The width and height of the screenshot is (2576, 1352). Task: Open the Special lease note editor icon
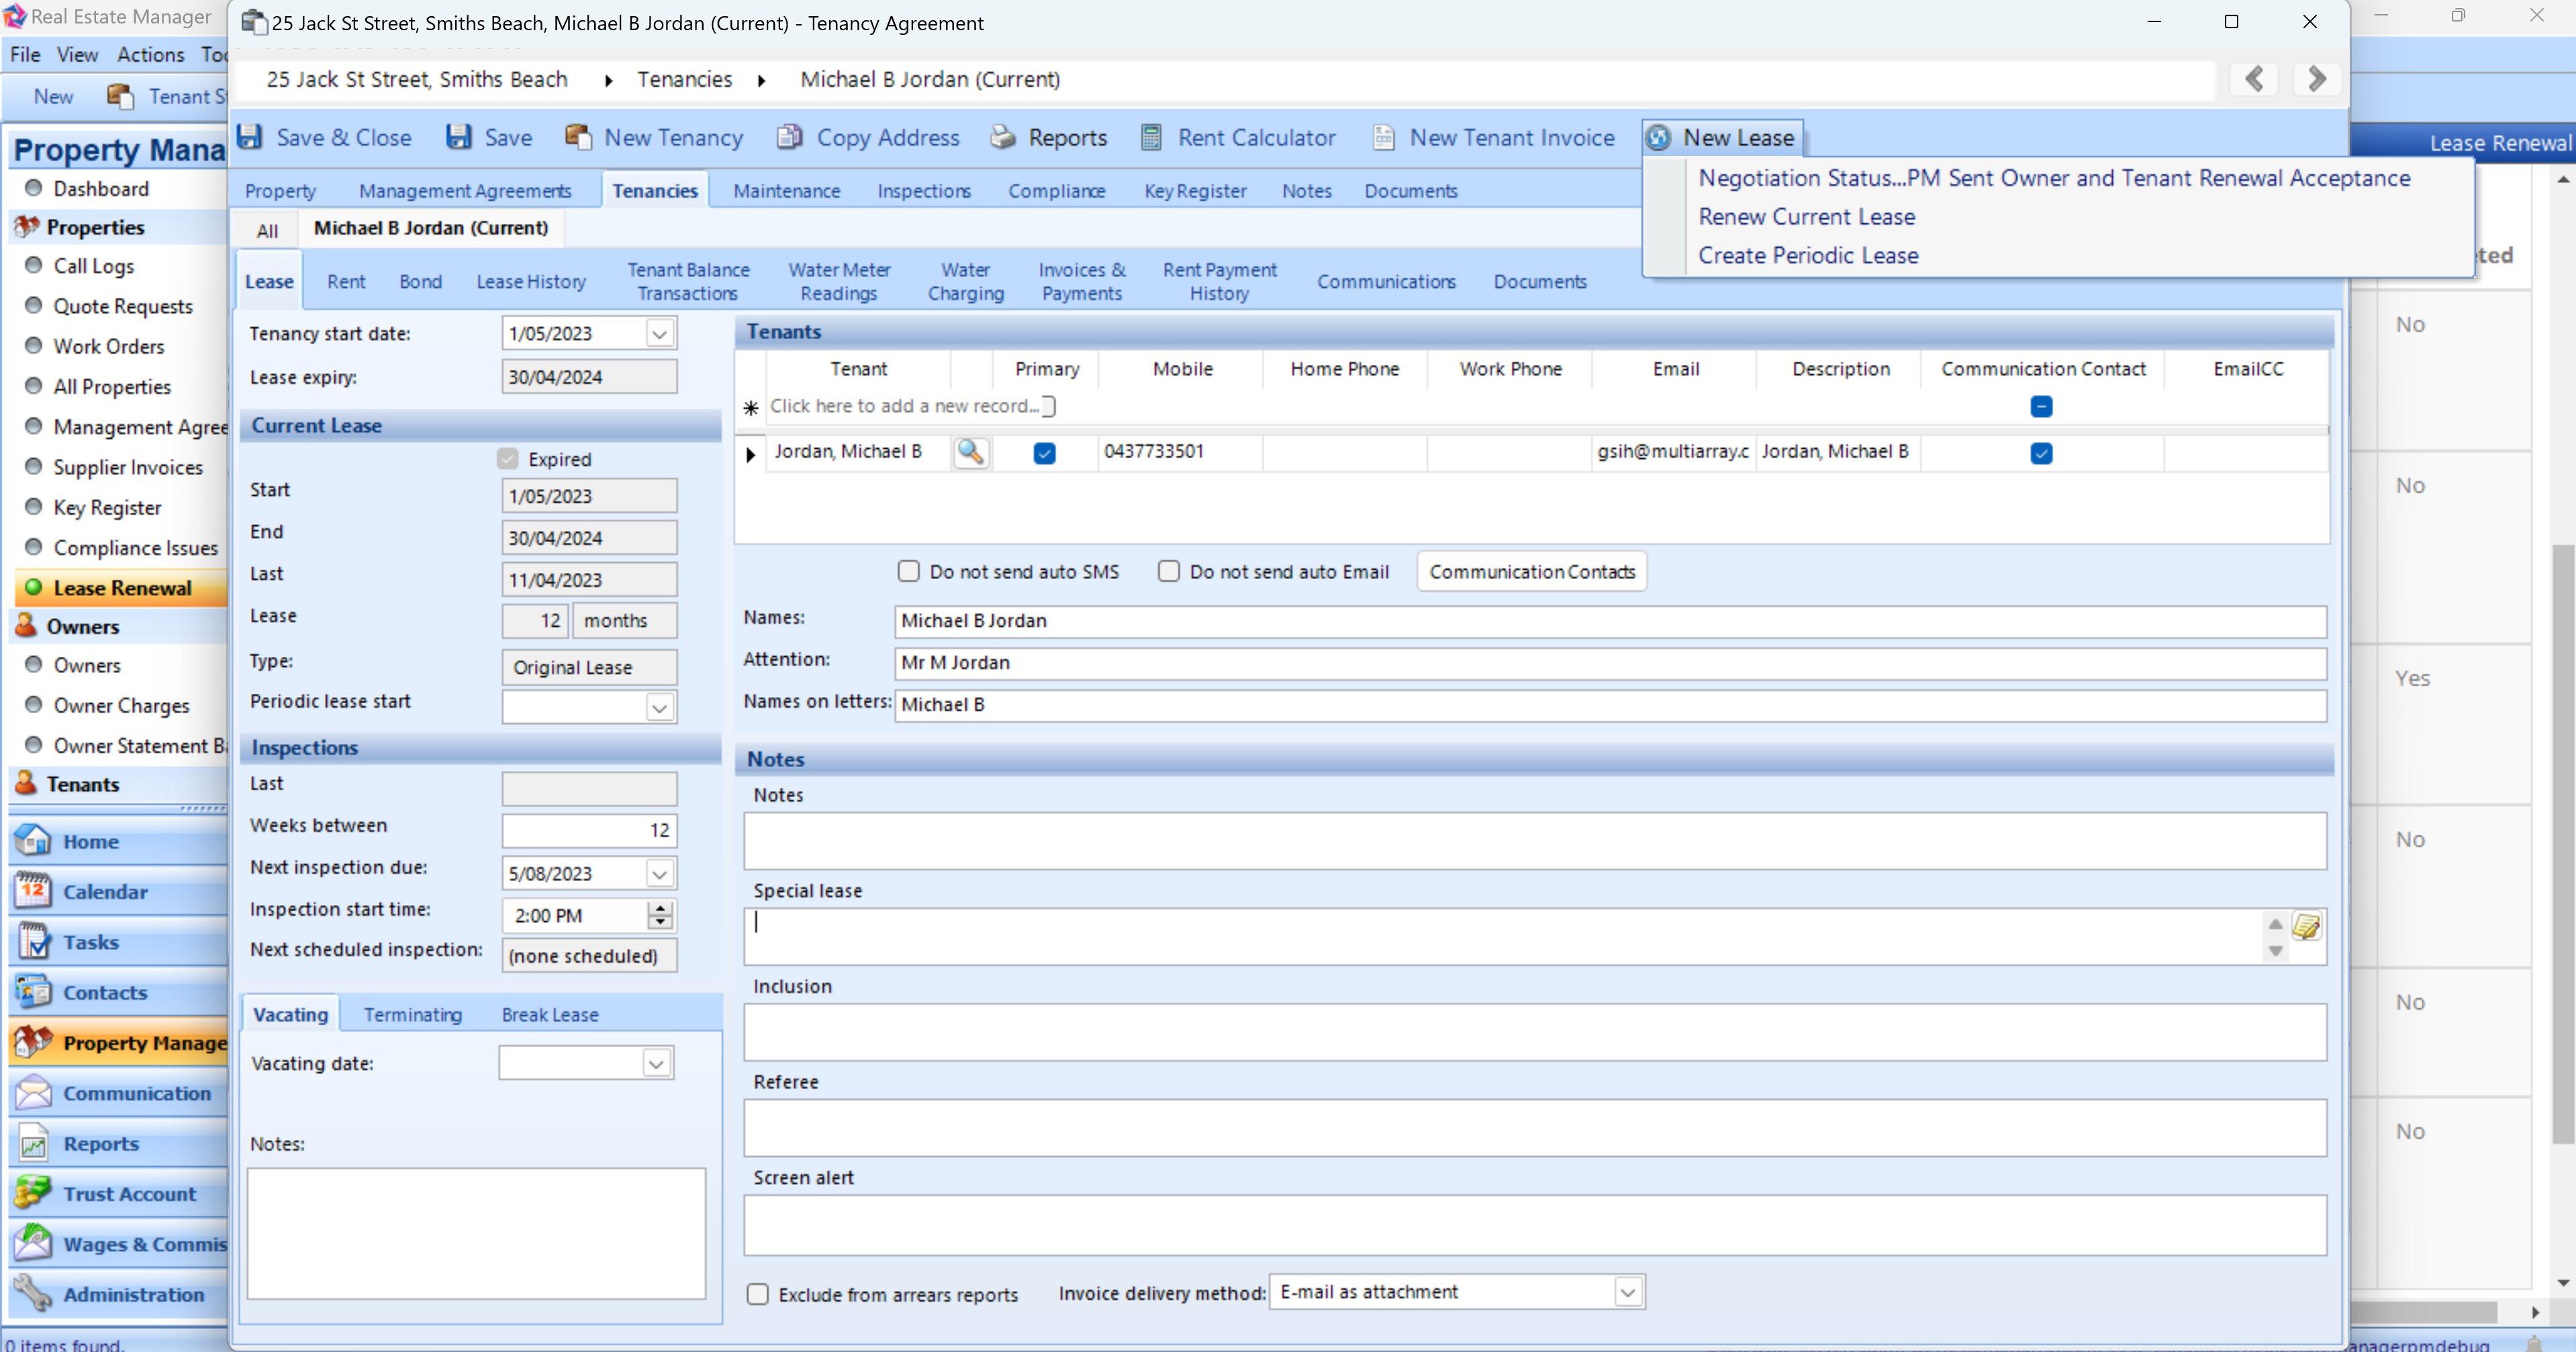2306,927
